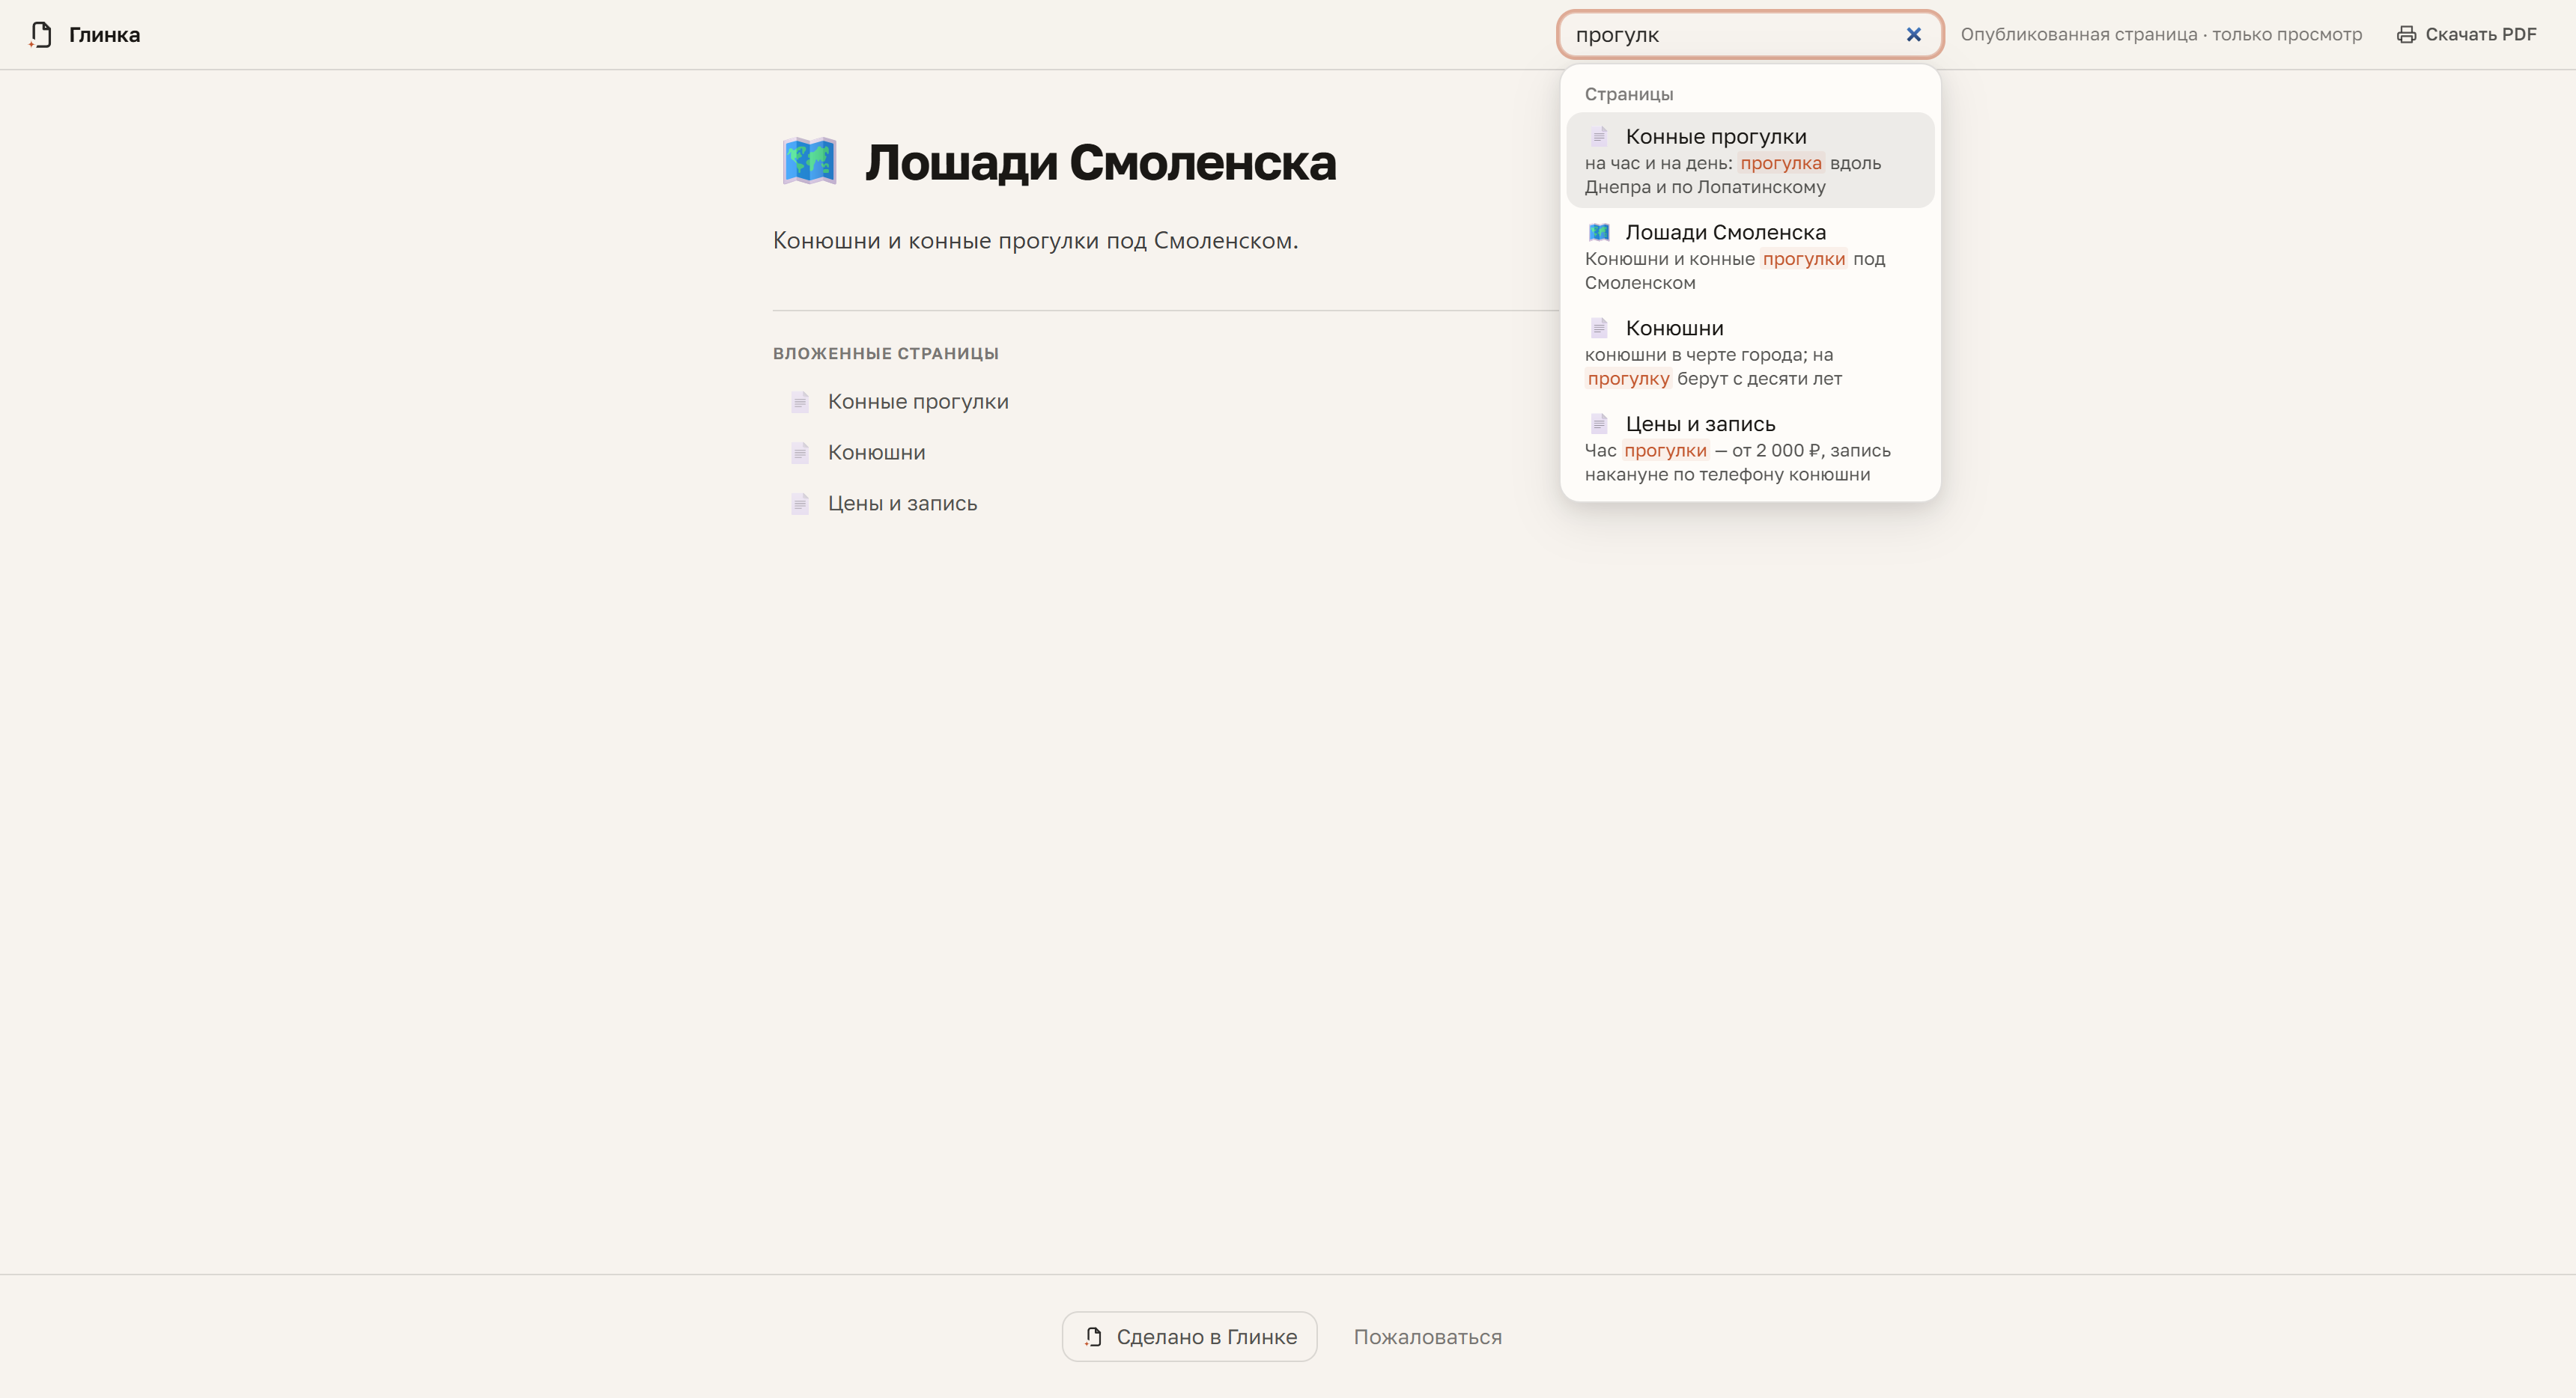Click the Глинка brand name in header

[x=105, y=35]
